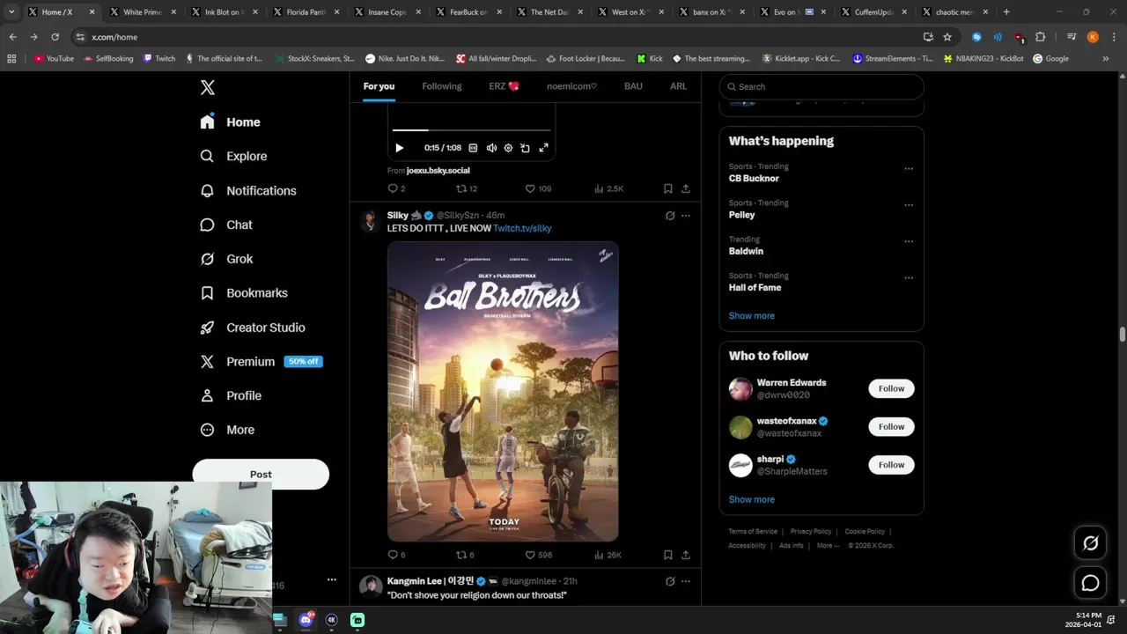Like the post with 109 likes
The width and height of the screenshot is (1127, 634).
pyautogui.click(x=538, y=188)
